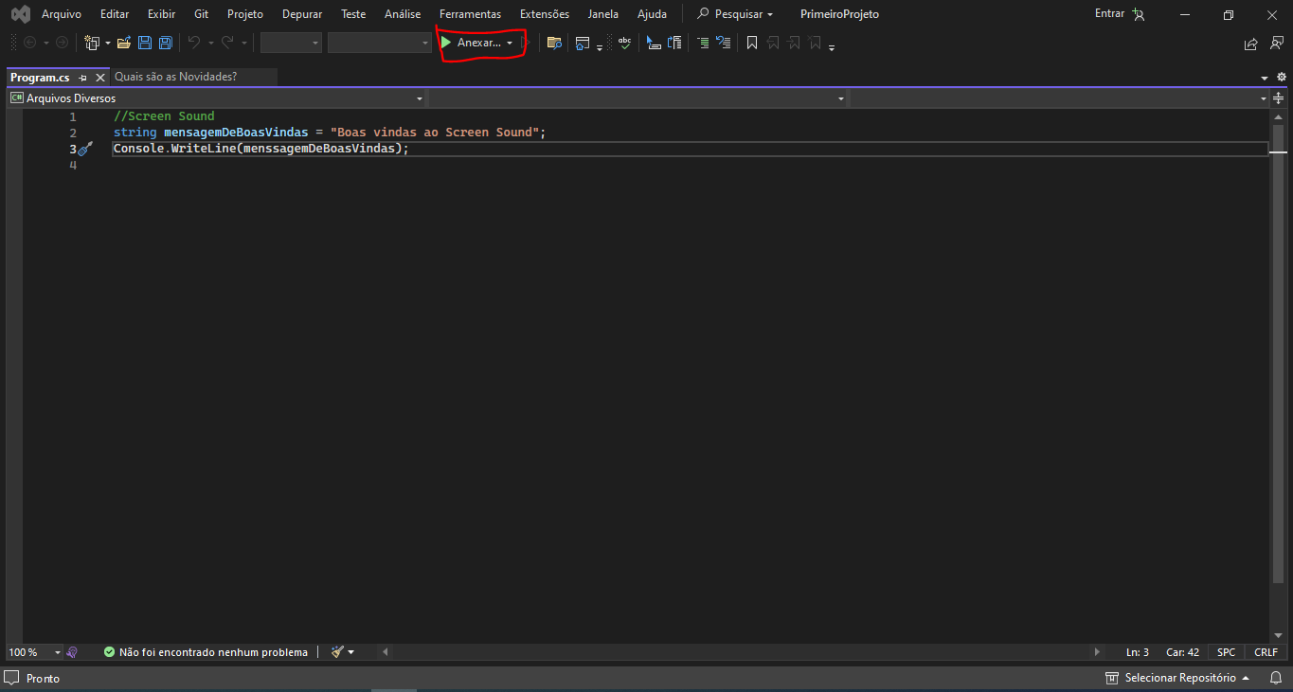
Task: Click the screwdriver quick actions icon on line 3
Action: pyautogui.click(x=85, y=149)
